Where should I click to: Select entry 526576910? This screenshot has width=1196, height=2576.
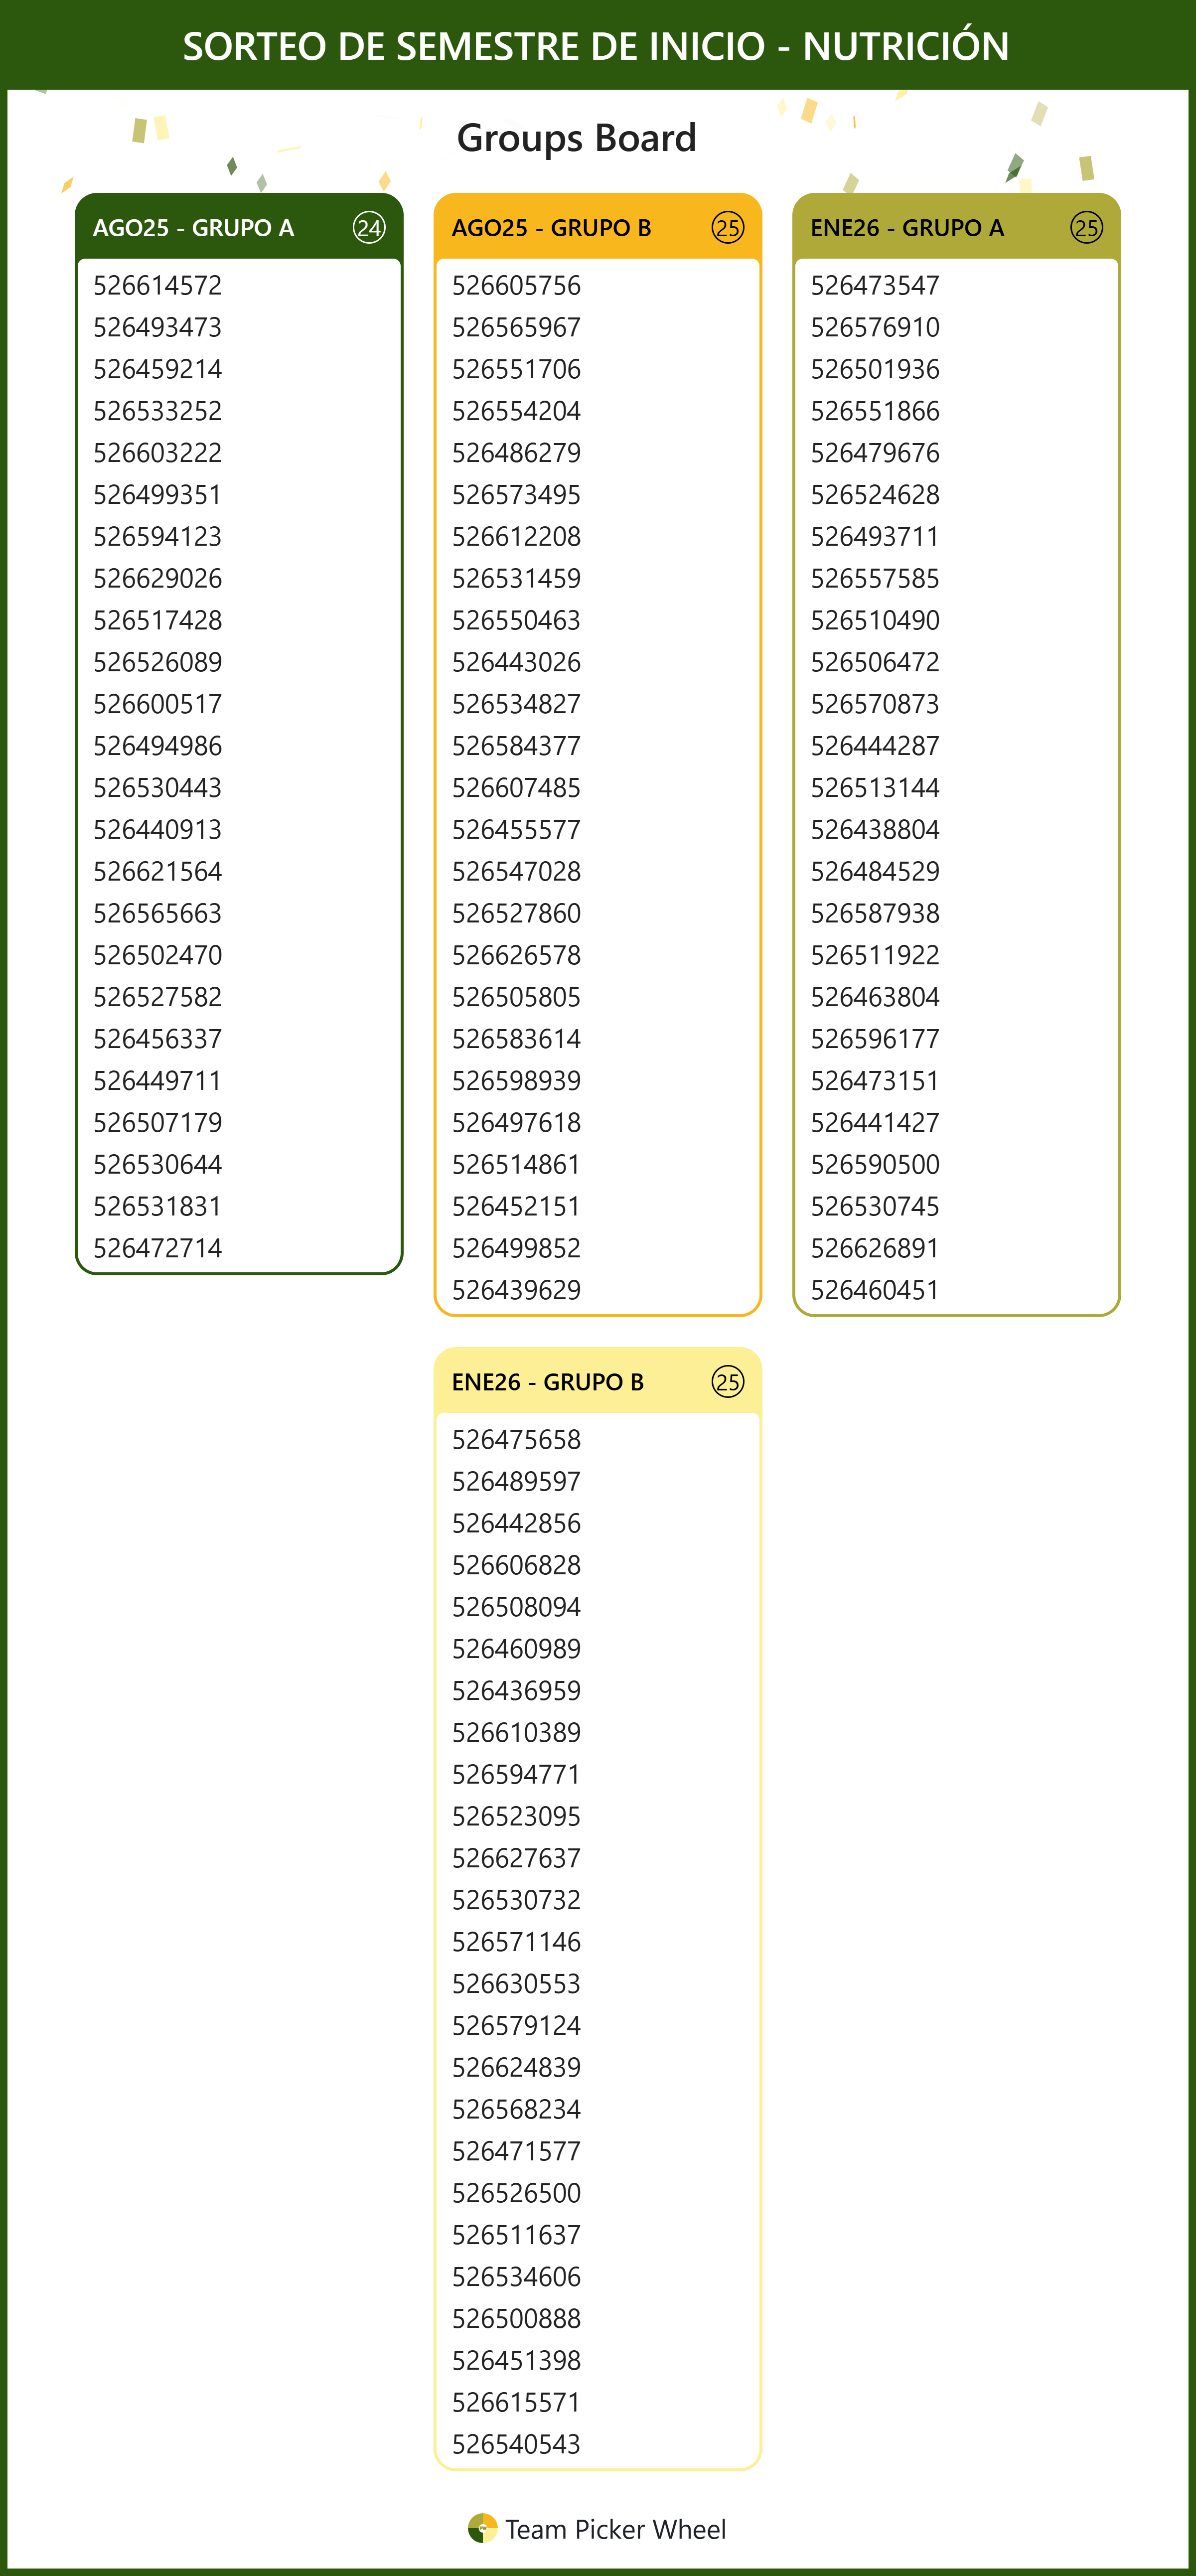point(876,327)
